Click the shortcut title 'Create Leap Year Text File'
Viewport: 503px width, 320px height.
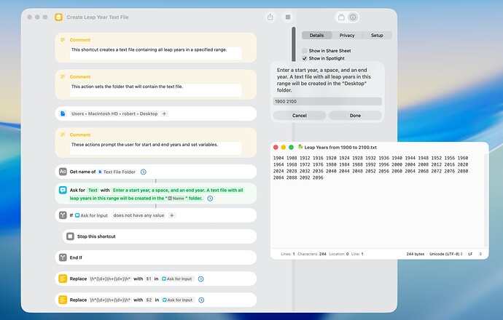98,17
